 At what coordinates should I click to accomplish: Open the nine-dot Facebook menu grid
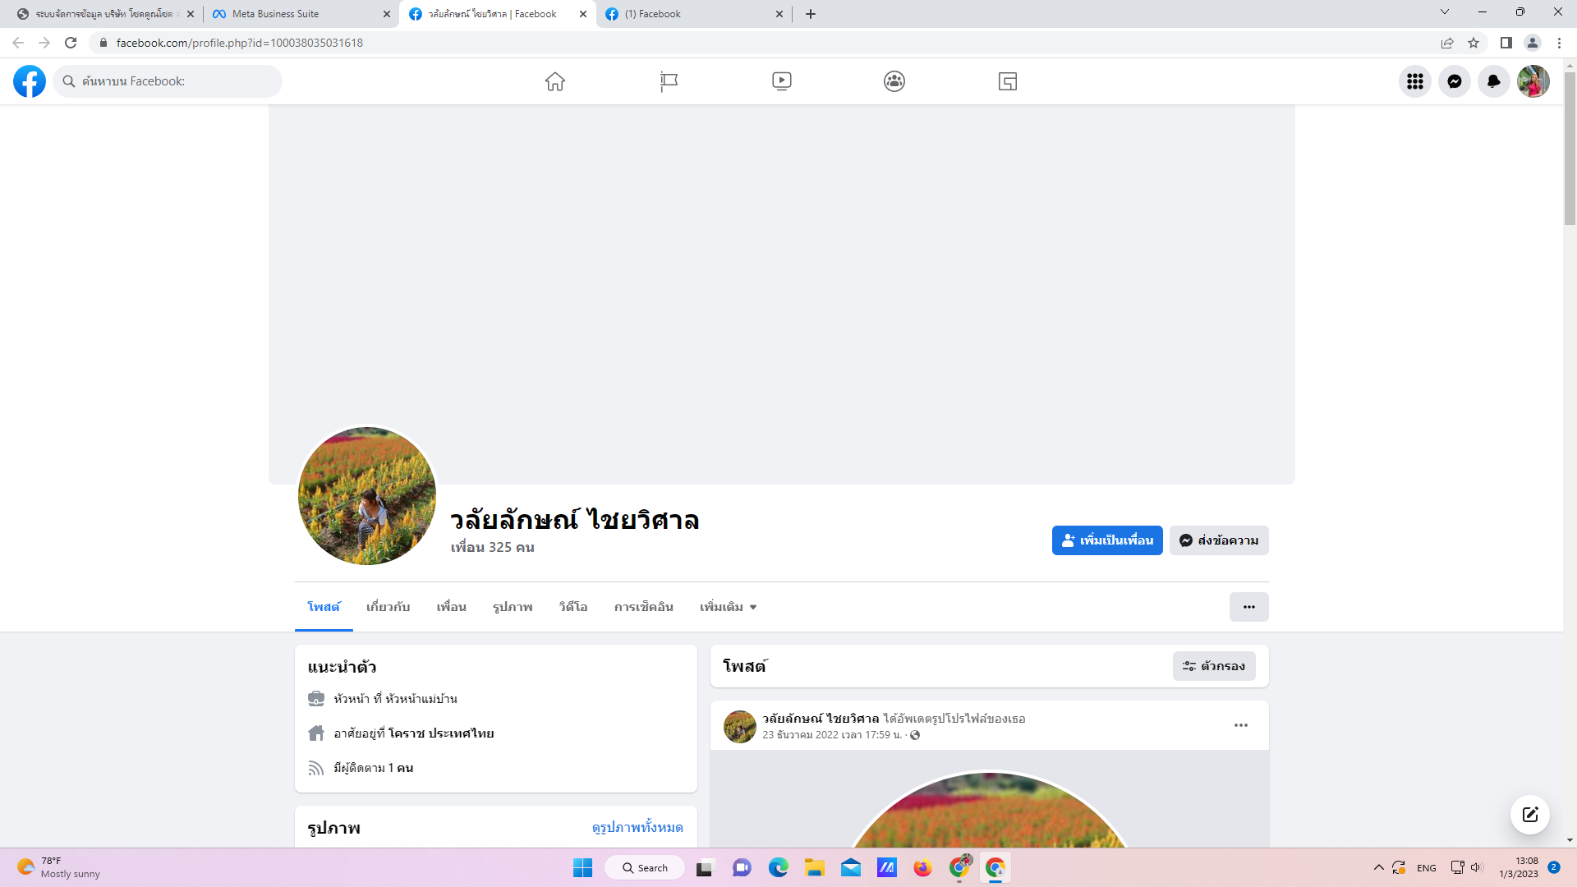(x=1414, y=81)
